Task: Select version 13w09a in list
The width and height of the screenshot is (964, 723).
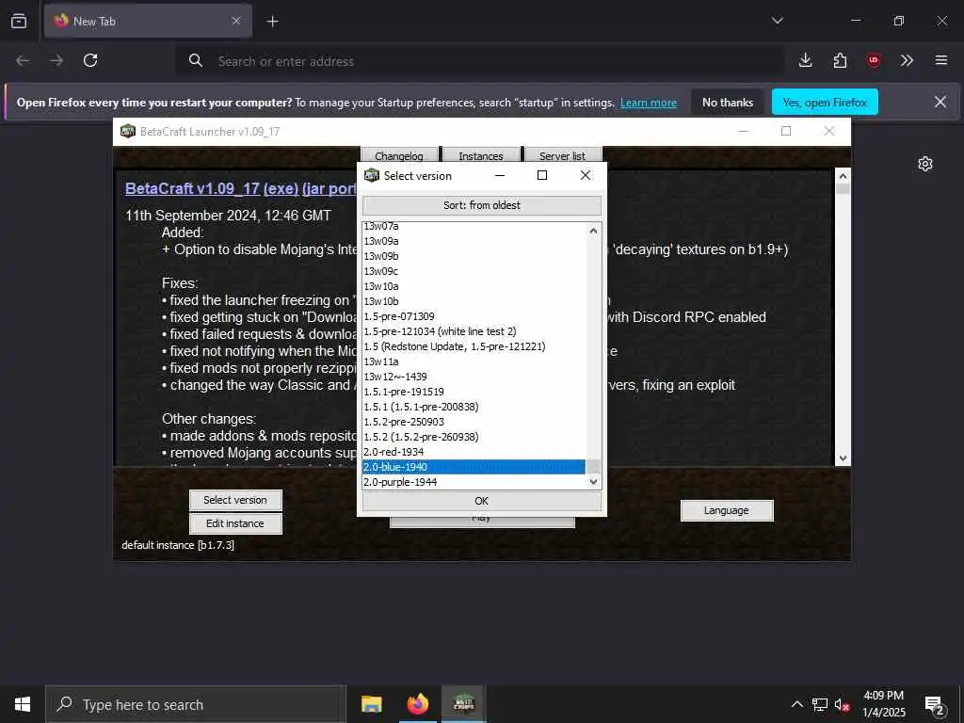Action: pos(474,241)
